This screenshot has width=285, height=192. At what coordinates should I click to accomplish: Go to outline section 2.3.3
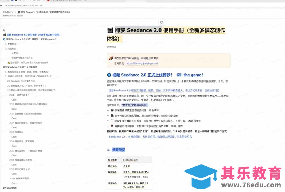click(26, 114)
